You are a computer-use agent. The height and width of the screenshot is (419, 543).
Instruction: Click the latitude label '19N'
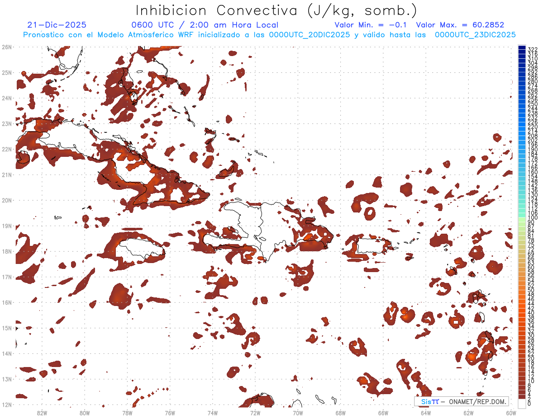7,226
